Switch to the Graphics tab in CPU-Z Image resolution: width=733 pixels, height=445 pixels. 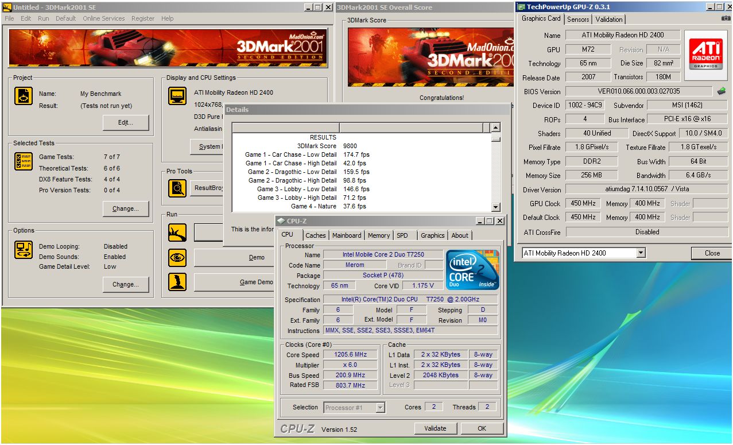tap(432, 235)
